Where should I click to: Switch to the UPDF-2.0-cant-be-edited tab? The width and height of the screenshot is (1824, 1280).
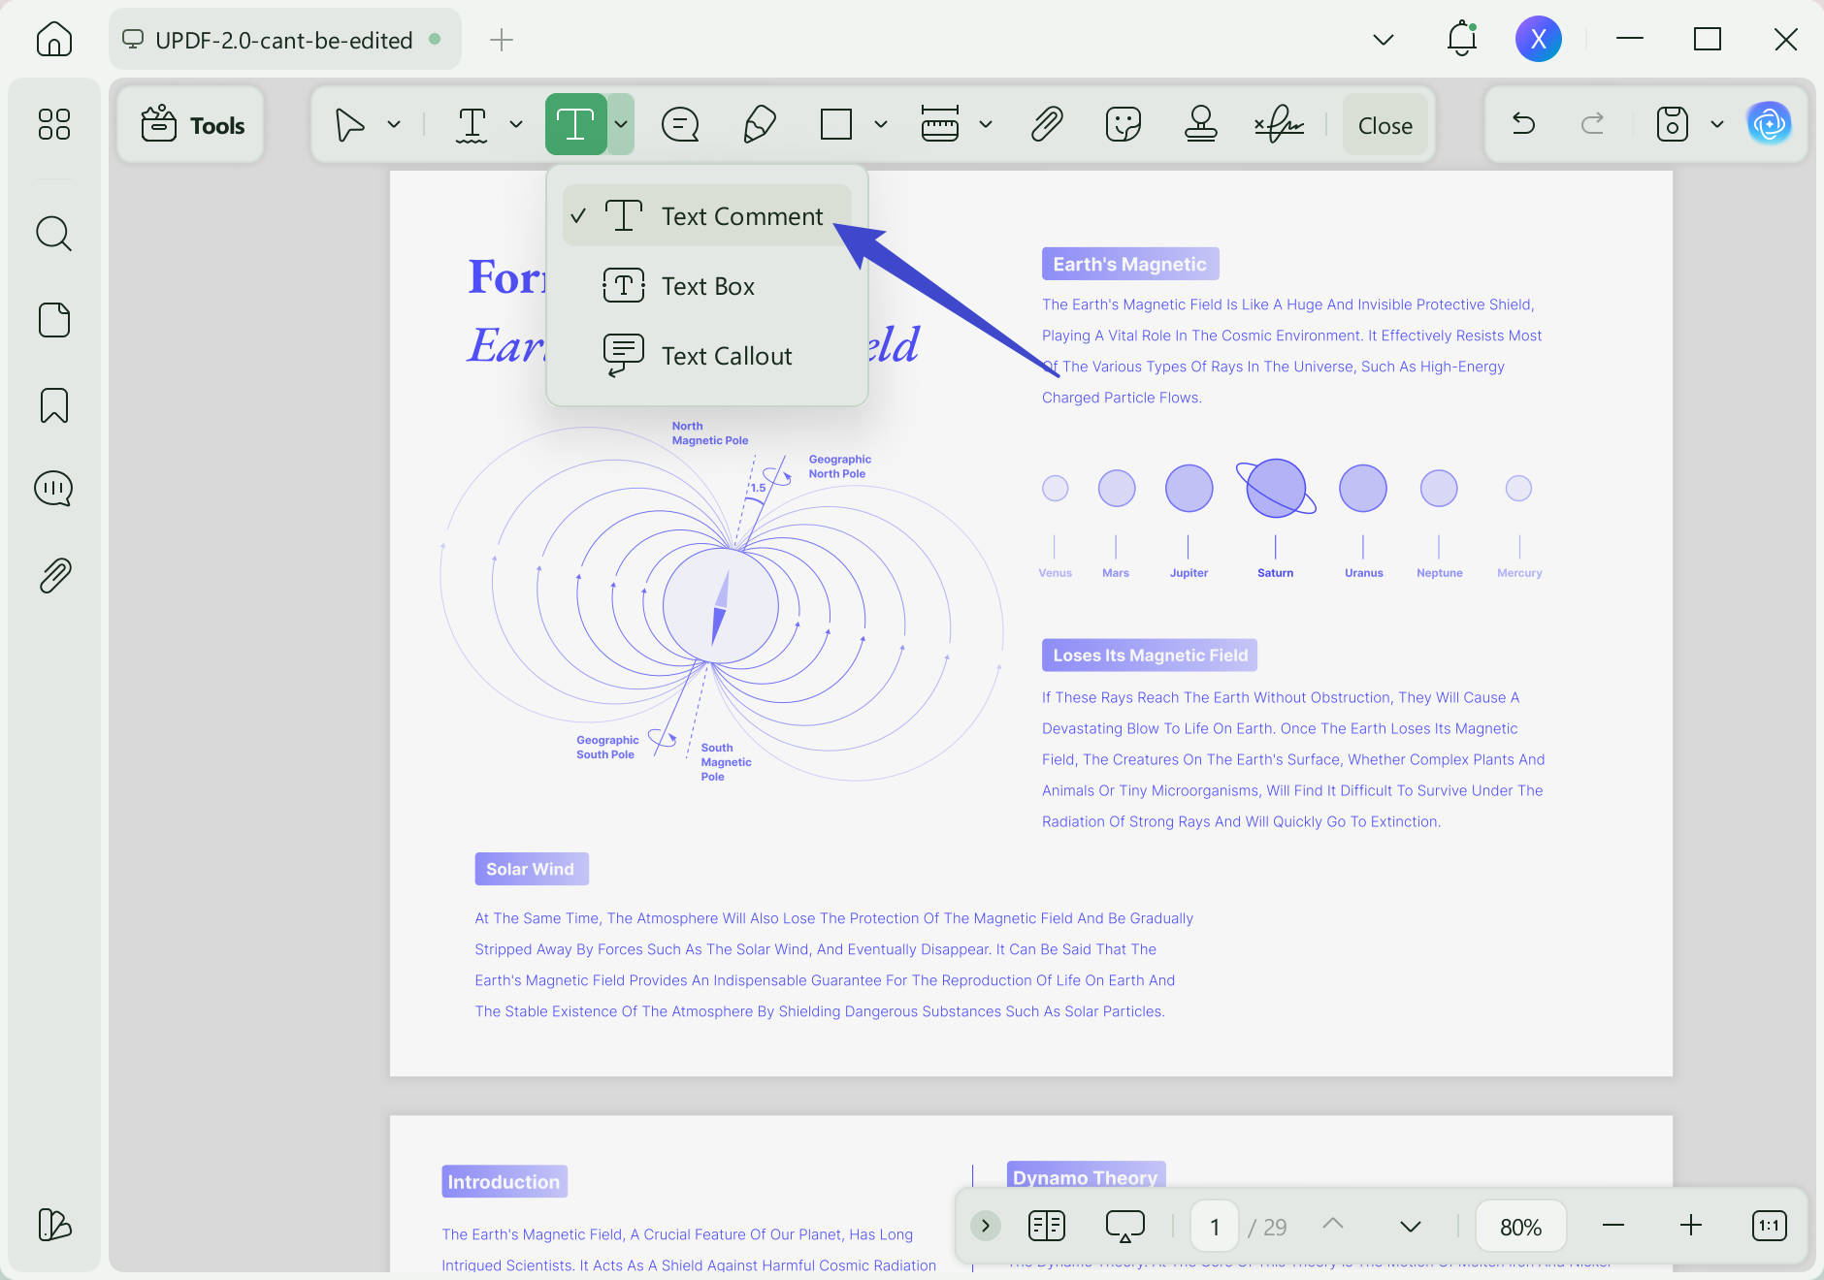[x=284, y=40]
